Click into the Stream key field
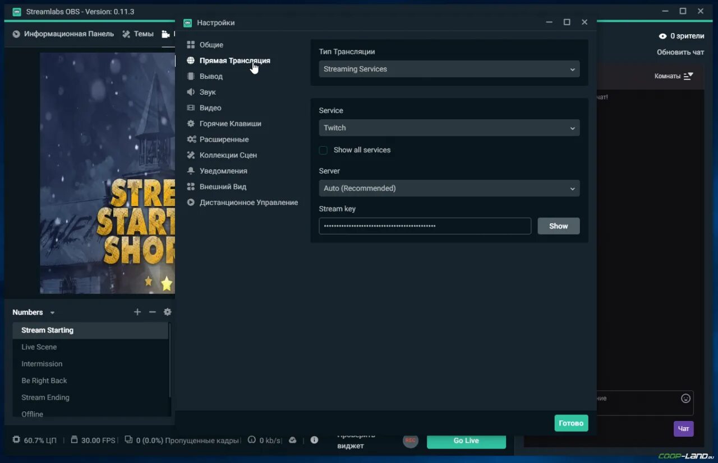This screenshot has width=718, height=463. [x=425, y=226]
